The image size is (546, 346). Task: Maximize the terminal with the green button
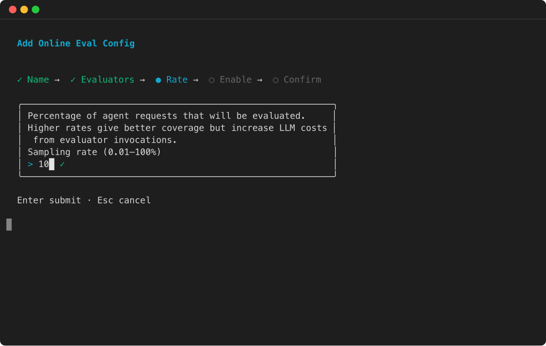pyautogui.click(x=35, y=10)
